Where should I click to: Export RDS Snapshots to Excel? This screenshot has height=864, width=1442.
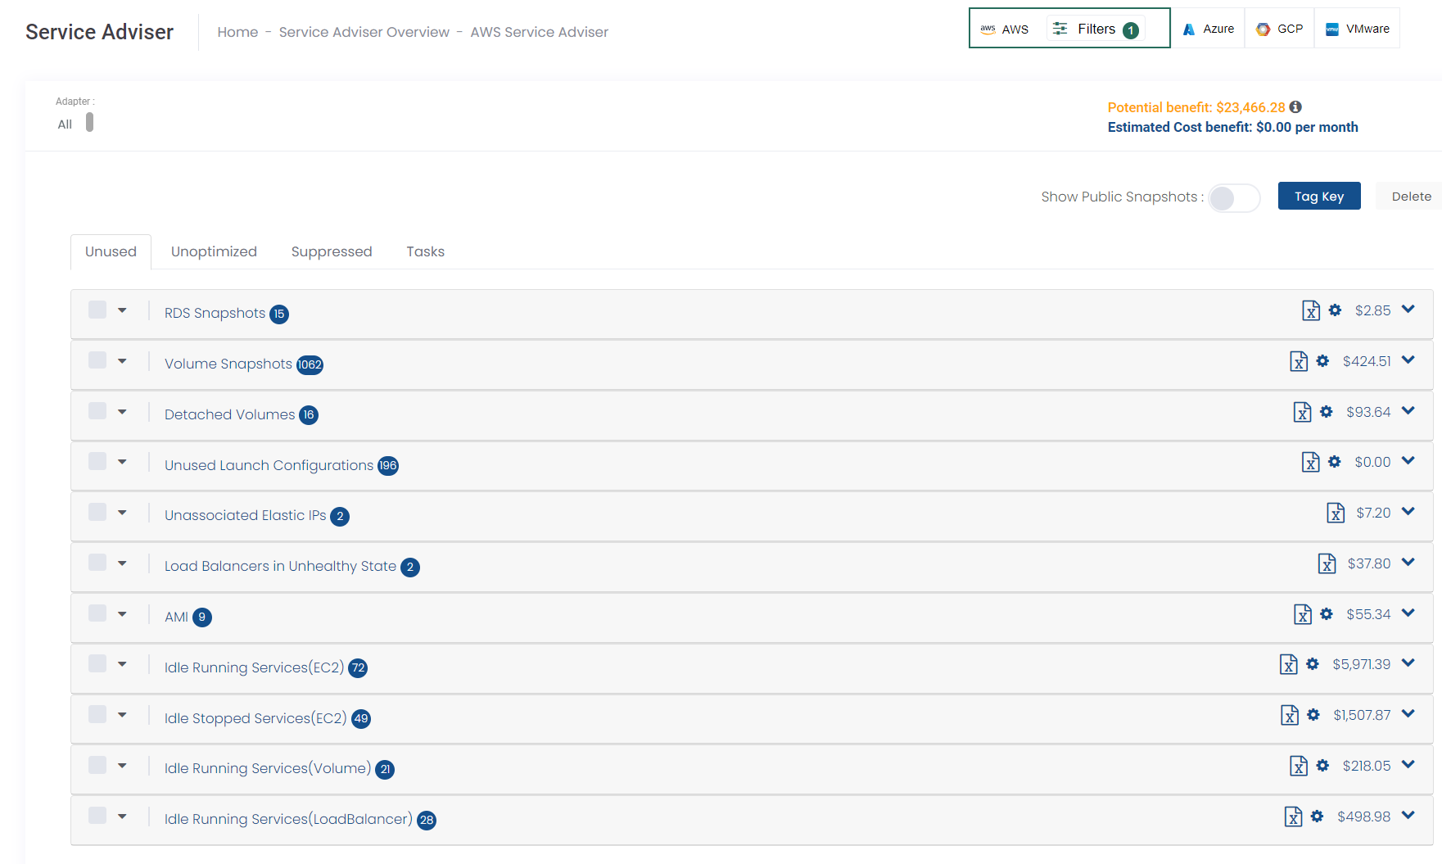pos(1310,311)
